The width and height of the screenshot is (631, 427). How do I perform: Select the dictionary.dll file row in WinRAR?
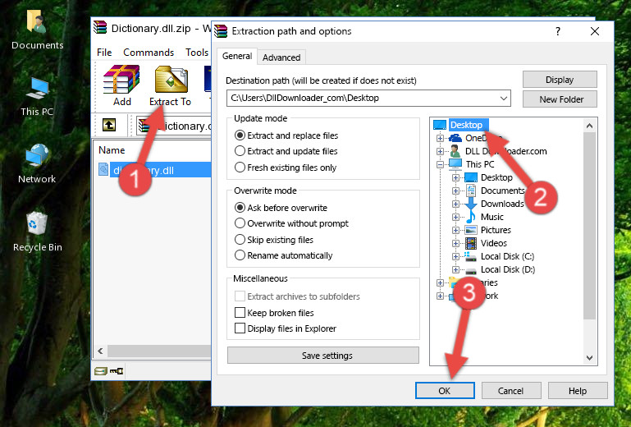[153, 170]
